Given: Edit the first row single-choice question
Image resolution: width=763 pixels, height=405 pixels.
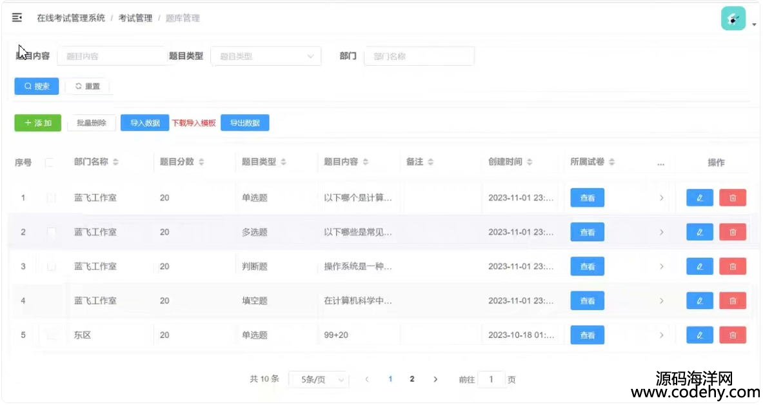Looking at the screenshot, I should 699,198.
